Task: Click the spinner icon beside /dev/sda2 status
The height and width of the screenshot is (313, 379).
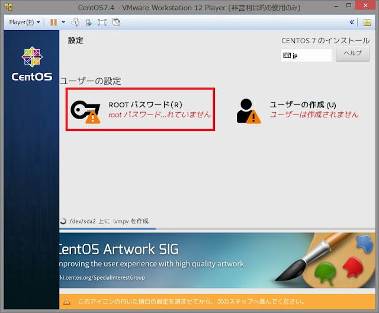Action: point(63,221)
